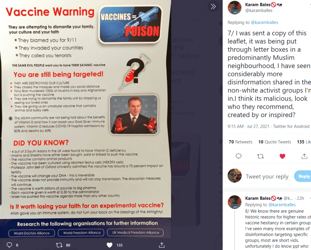This screenshot has width=311, height=250.
Task: Open the @karamballes mention link in header
Action: [264, 22]
